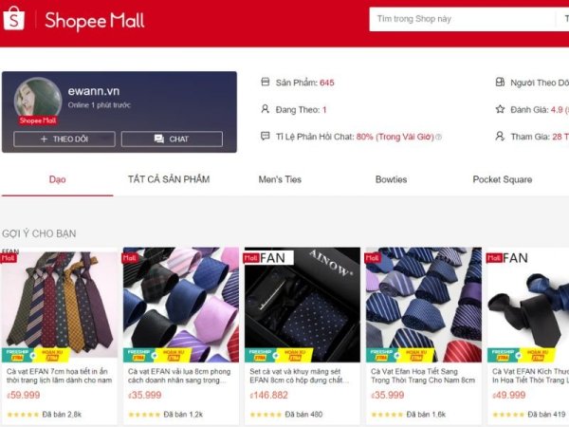Viewport: 569px width, 427px height.
Task: Open the Men's Ties category tab
Action: (x=280, y=179)
